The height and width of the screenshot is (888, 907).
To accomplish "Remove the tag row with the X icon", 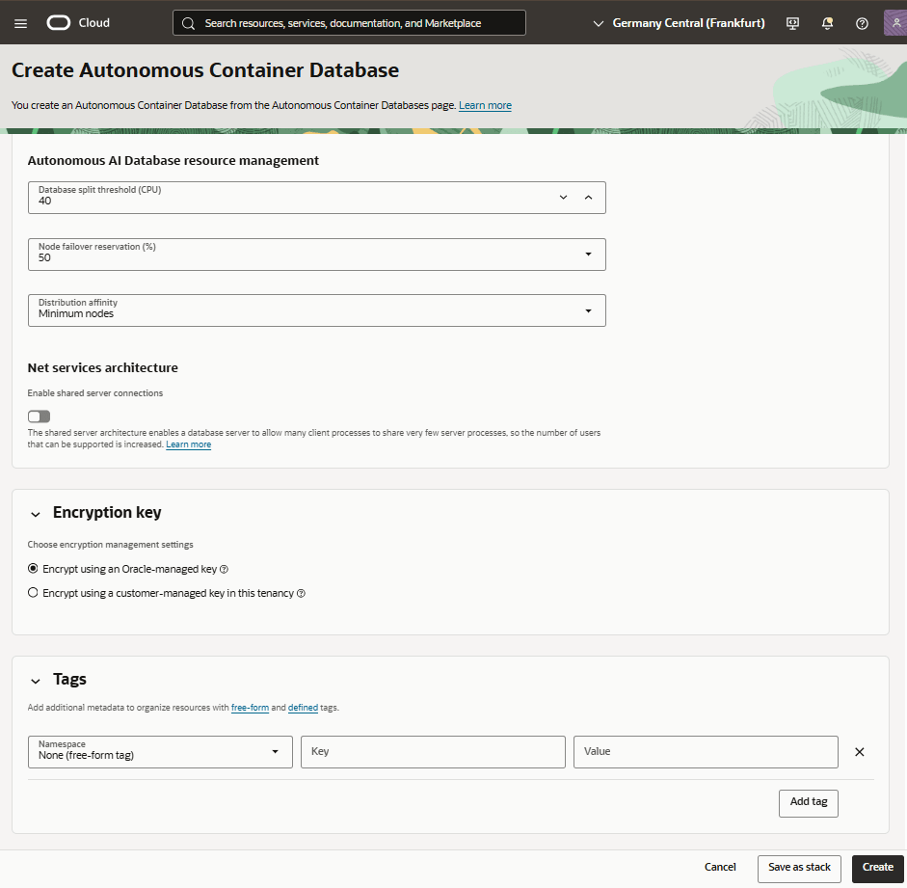I will (x=859, y=751).
